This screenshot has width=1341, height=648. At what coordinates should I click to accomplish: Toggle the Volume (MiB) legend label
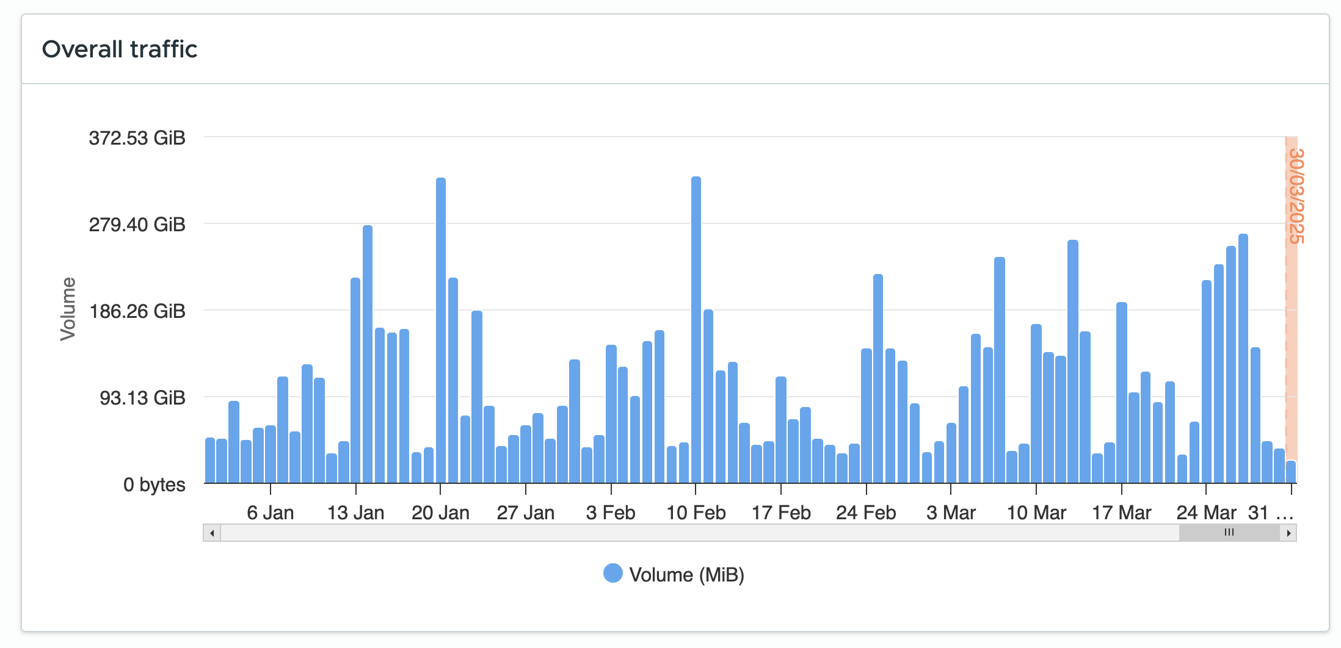pyautogui.click(x=686, y=575)
